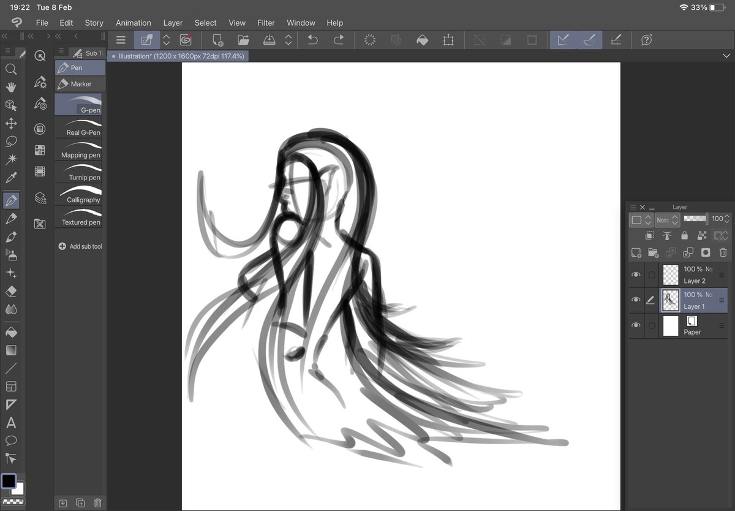
Task: Open the Filter menu
Action: (x=266, y=23)
